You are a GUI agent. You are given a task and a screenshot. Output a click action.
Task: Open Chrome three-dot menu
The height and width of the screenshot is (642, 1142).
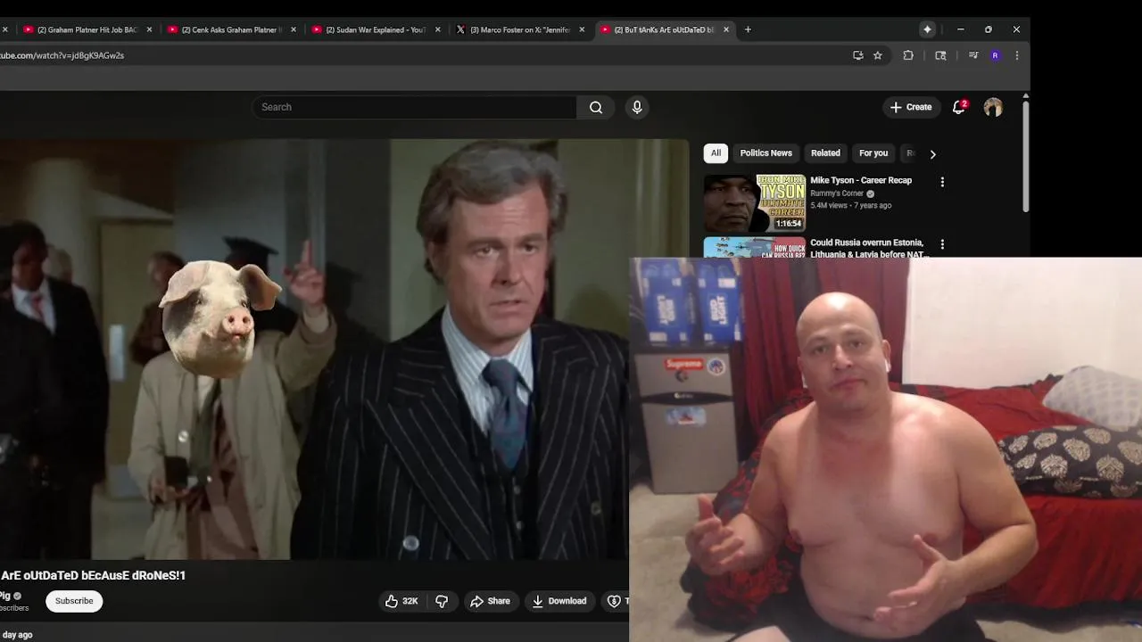point(1016,55)
